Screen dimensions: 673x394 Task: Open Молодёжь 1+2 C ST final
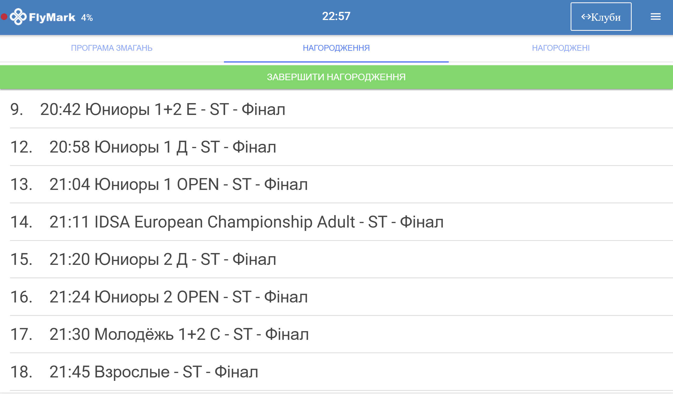pyautogui.click(x=179, y=335)
